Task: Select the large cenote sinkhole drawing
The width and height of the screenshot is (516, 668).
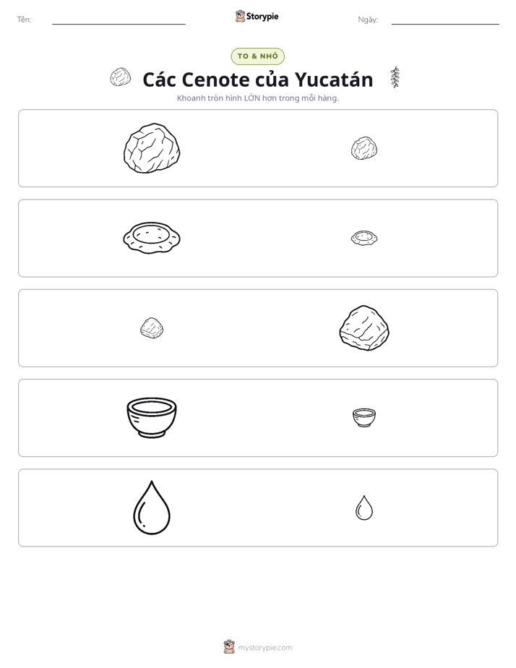Action: (x=152, y=238)
